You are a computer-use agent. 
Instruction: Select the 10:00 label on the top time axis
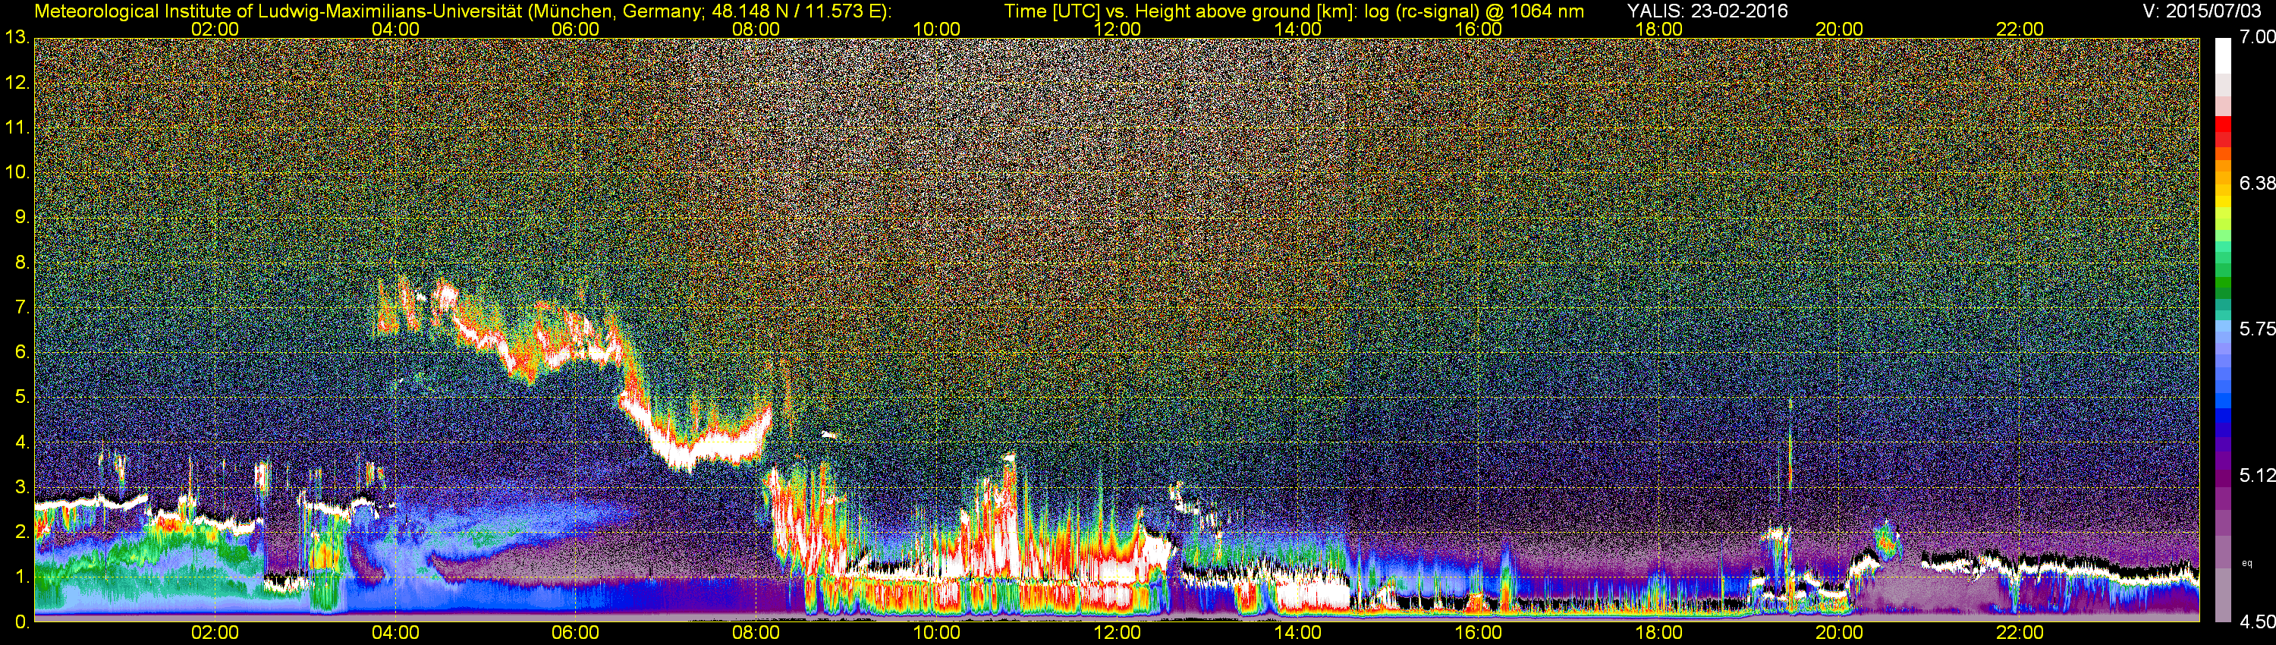(x=936, y=29)
